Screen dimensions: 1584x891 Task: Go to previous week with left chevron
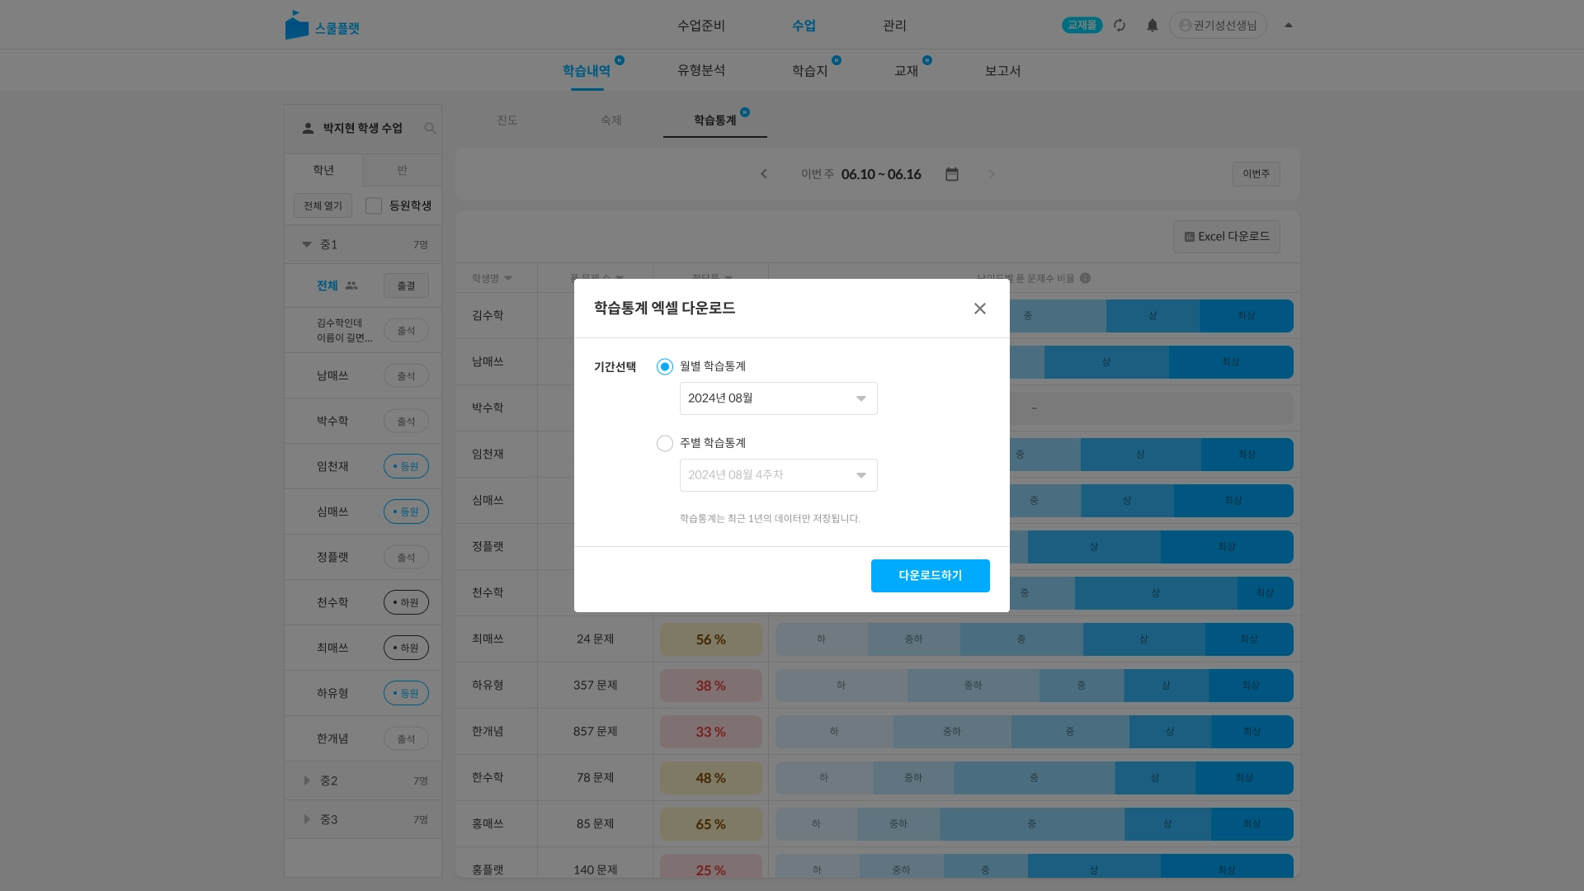[x=764, y=174]
